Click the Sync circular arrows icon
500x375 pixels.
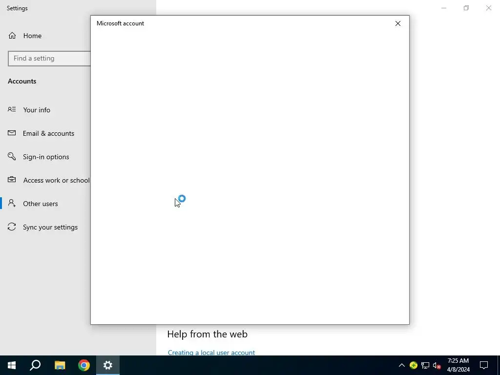tap(12, 227)
